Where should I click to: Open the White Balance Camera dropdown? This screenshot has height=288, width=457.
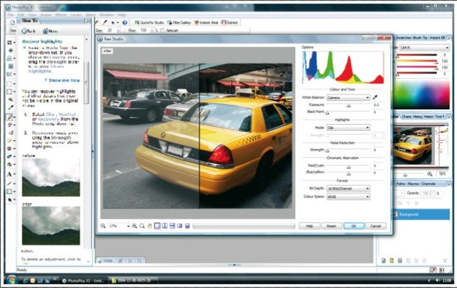[348, 97]
